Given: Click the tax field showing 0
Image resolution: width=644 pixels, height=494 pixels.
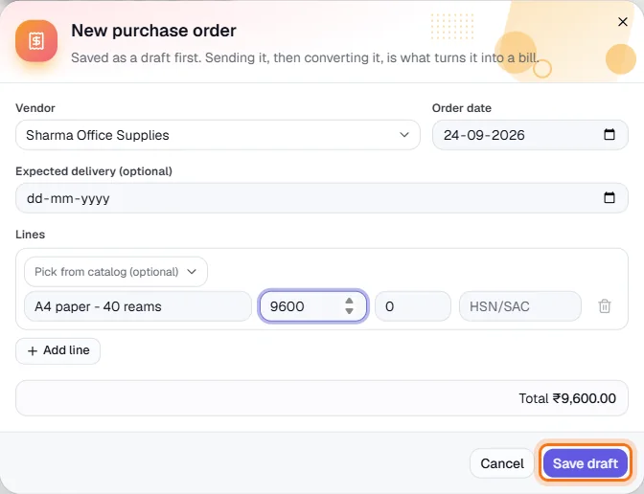Looking at the screenshot, I should pos(413,306).
